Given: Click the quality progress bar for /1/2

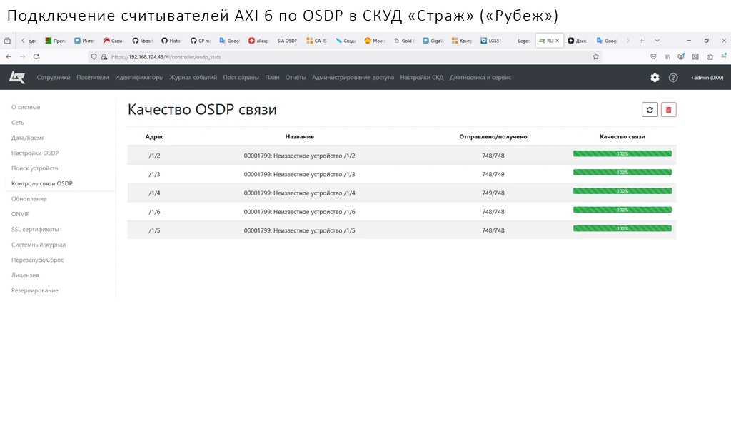Looking at the screenshot, I should (622, 153).
